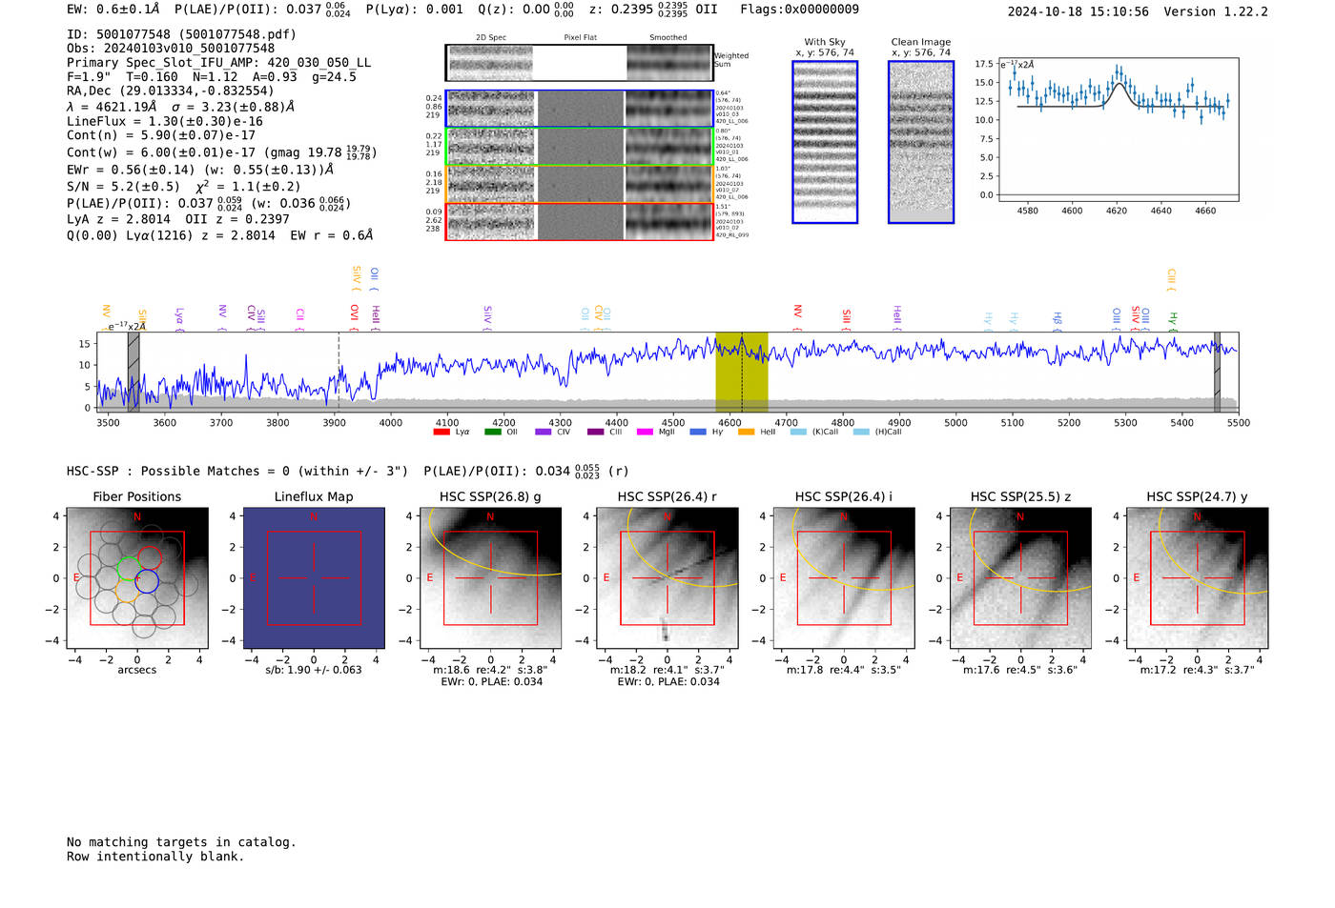Click the Primary Spec_Slot_IFU_AMP line
The height and width of the screenshot is (908, 1335).
click(x=219, y=63)
